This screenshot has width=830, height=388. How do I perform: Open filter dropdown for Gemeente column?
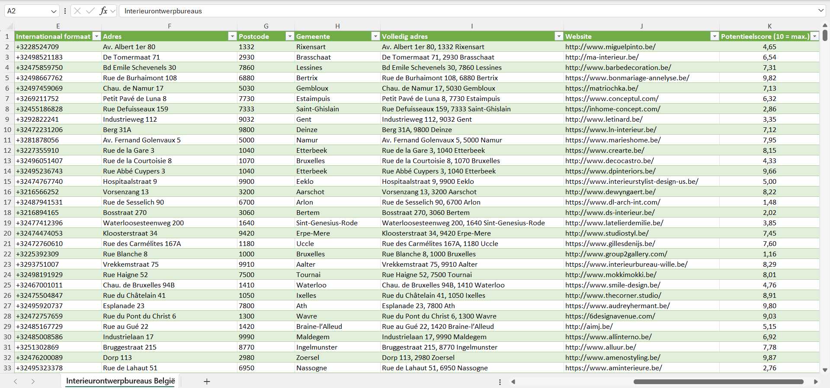pyautogui.click(x=375, y=36)
